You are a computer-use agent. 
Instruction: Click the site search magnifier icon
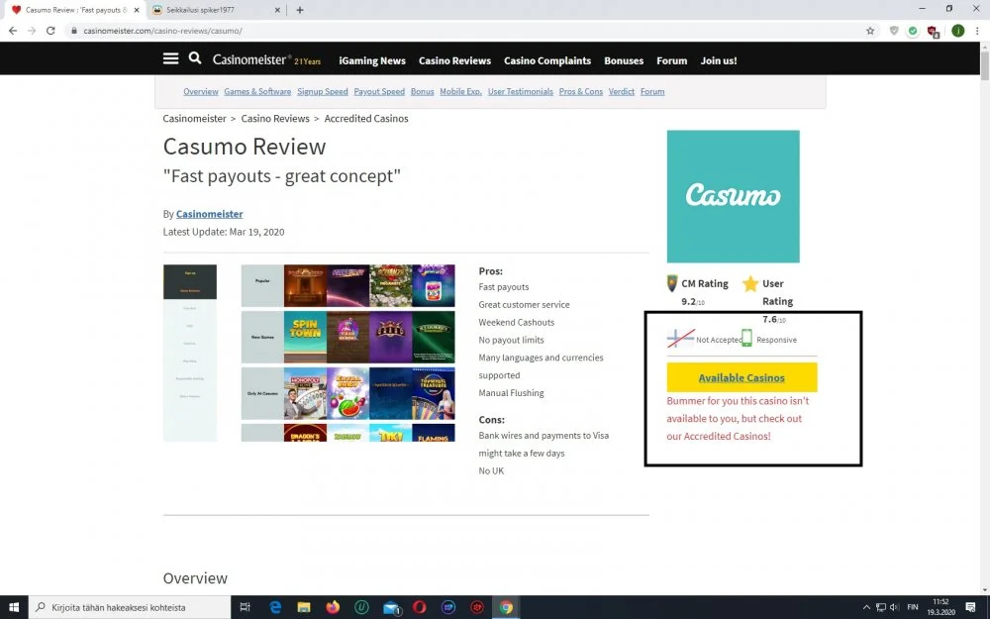point(195,58)
